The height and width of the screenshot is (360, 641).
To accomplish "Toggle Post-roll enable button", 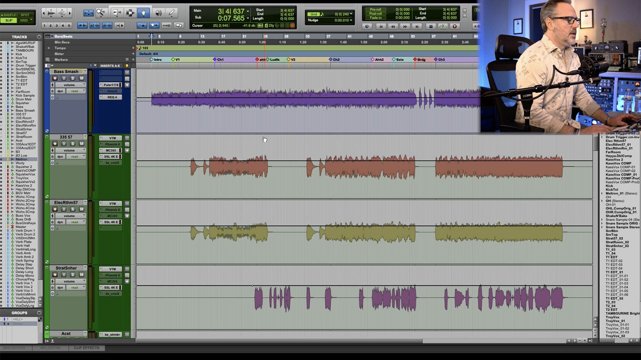I will pos(375,14).
